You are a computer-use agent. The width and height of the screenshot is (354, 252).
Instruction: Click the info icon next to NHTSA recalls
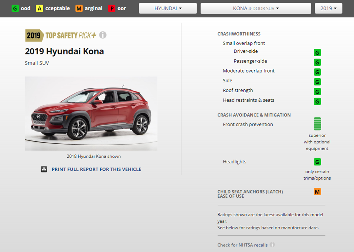(x=272, y=245)
